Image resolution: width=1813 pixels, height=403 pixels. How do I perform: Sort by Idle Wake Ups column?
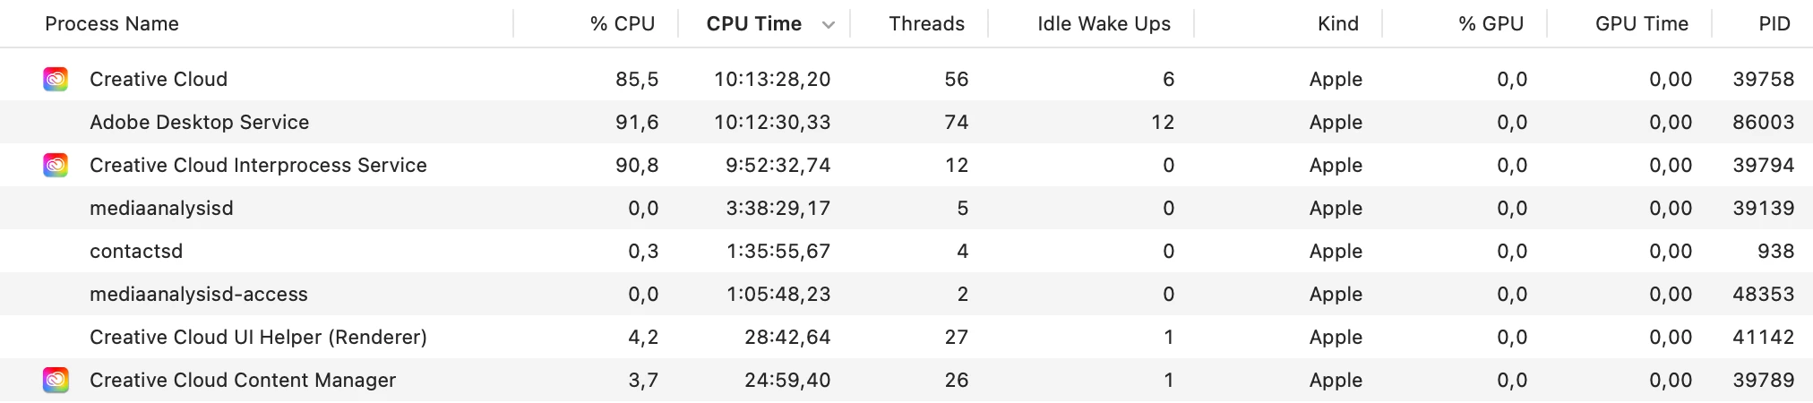(1104, 24)
